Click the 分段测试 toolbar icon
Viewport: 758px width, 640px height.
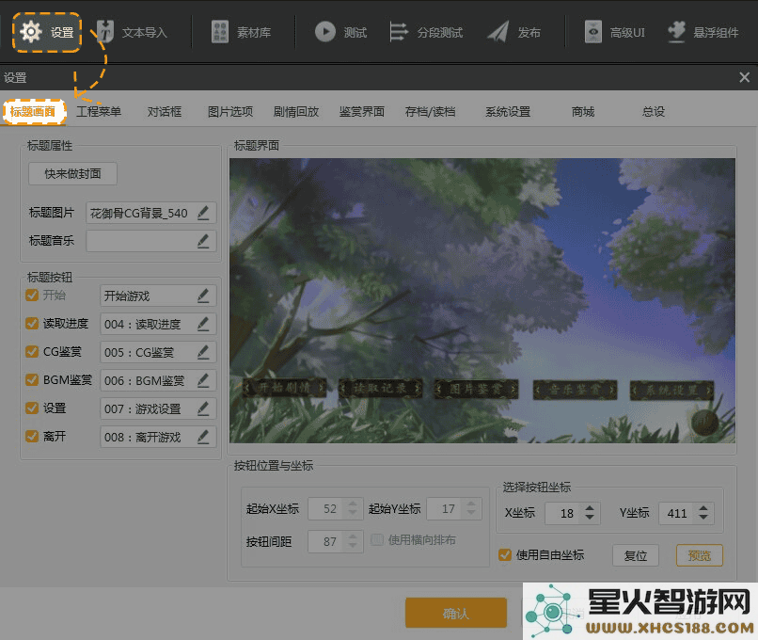pos(399,32)
